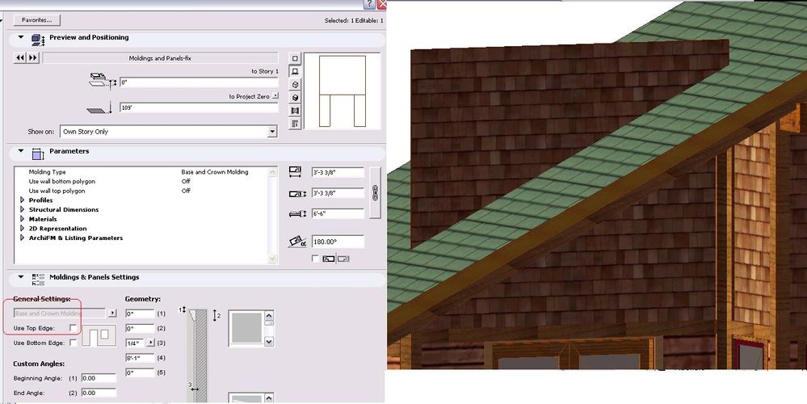Click the molding section diagram
The image size is (807, 404).
[198, 355]
